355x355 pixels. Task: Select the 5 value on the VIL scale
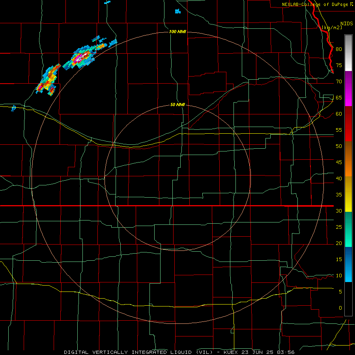(x=340, y=292)
